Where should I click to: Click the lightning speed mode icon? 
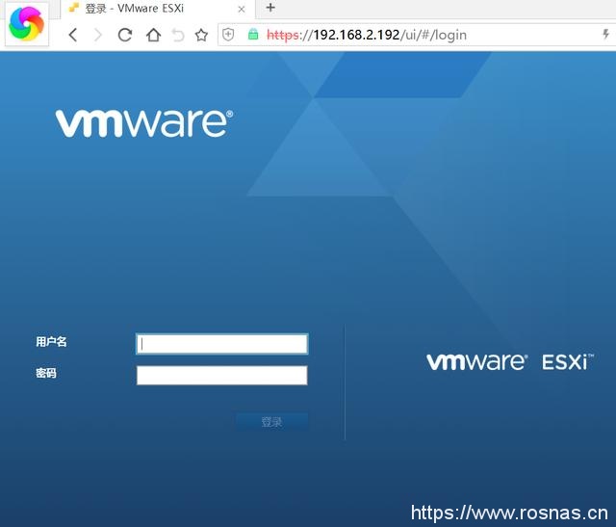606,35
